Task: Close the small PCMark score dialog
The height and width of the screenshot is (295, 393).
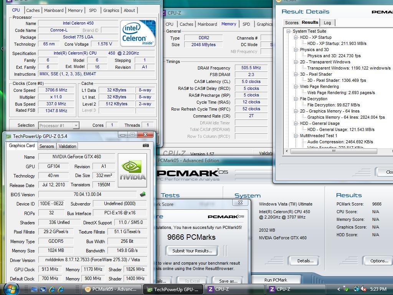Action: pos(240,202)
